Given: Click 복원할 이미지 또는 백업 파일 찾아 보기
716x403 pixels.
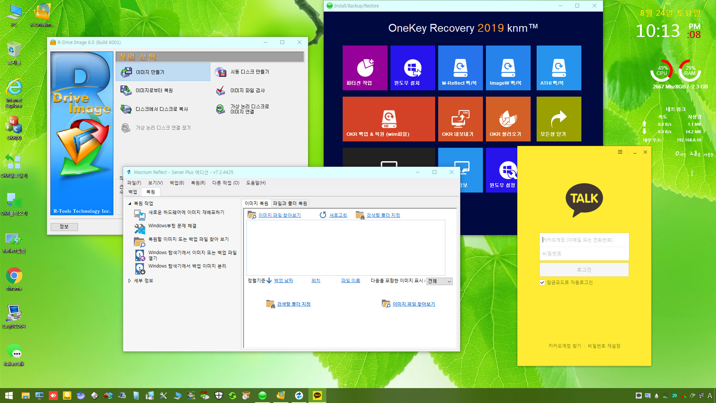Looking at the screenshot, I should coord(189,239).
